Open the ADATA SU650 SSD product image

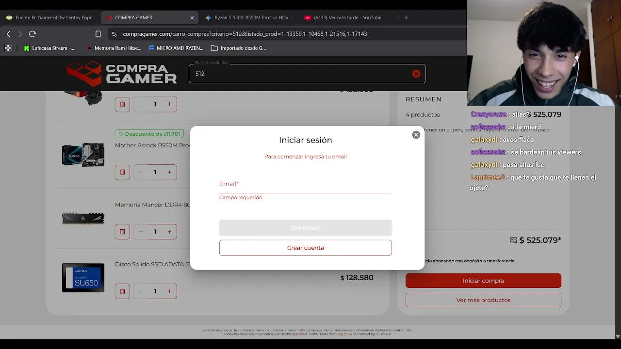(83, 278)
